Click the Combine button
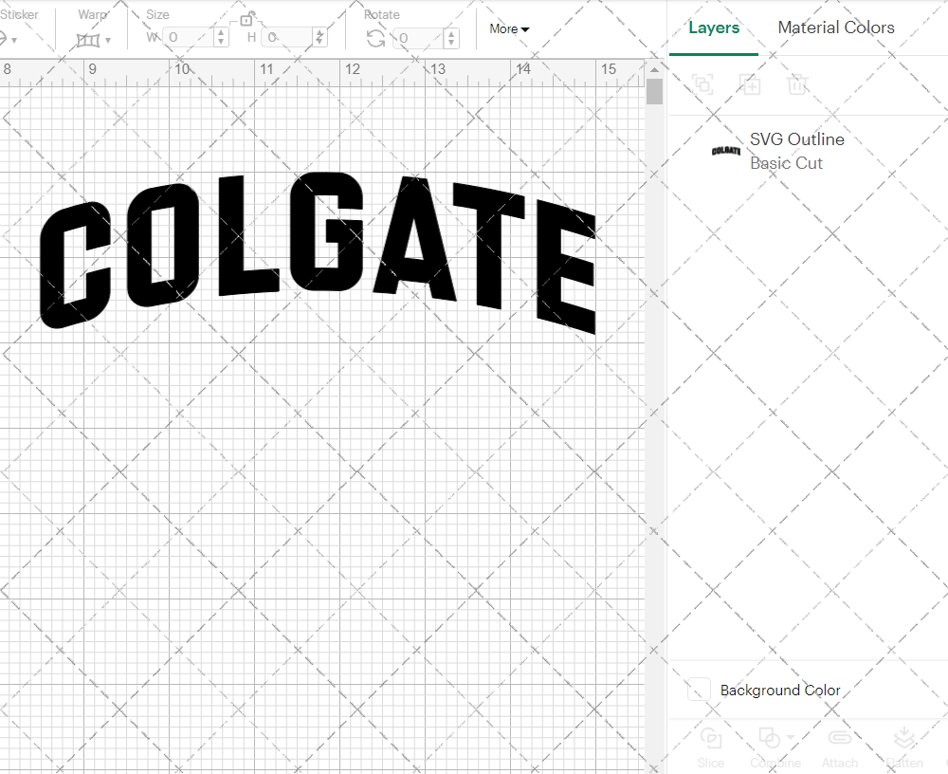 tap(775, 747)
